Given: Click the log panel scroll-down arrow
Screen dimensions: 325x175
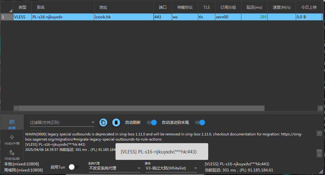Looking at the screenshot, I should [319, 154].
